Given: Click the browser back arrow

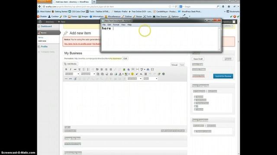Looking at the screenshot, I should (39, 6).
